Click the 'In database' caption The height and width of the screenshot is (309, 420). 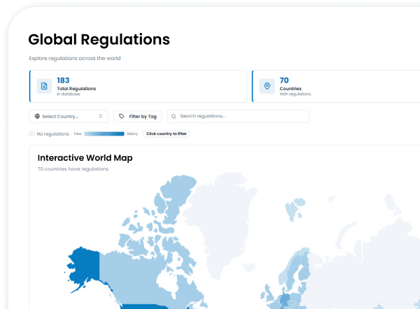click(x=69, y=94)
